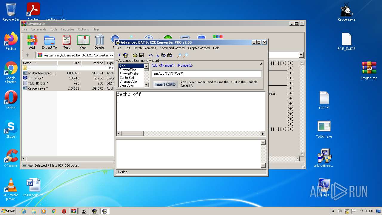
Task: Select VLC media player desktop icon
Action: (11, 190)
